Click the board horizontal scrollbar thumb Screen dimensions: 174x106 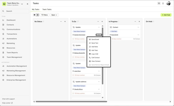(x=71, y=102)
